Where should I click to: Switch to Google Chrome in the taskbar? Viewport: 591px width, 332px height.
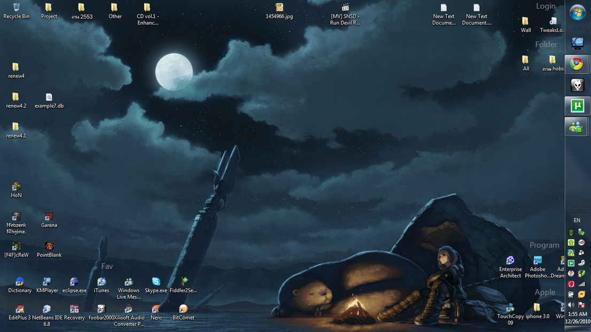coord(576,64)
